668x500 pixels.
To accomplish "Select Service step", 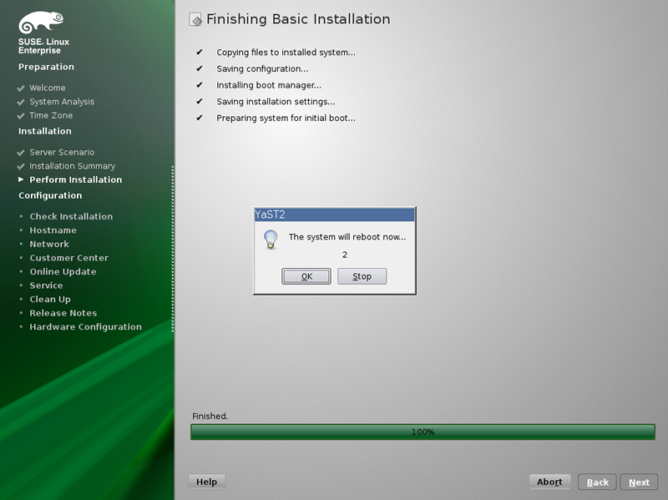I will point(46,285).
